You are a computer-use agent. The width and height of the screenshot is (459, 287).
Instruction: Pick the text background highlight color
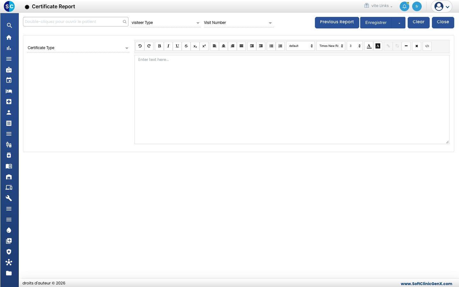tap(378, 46)
